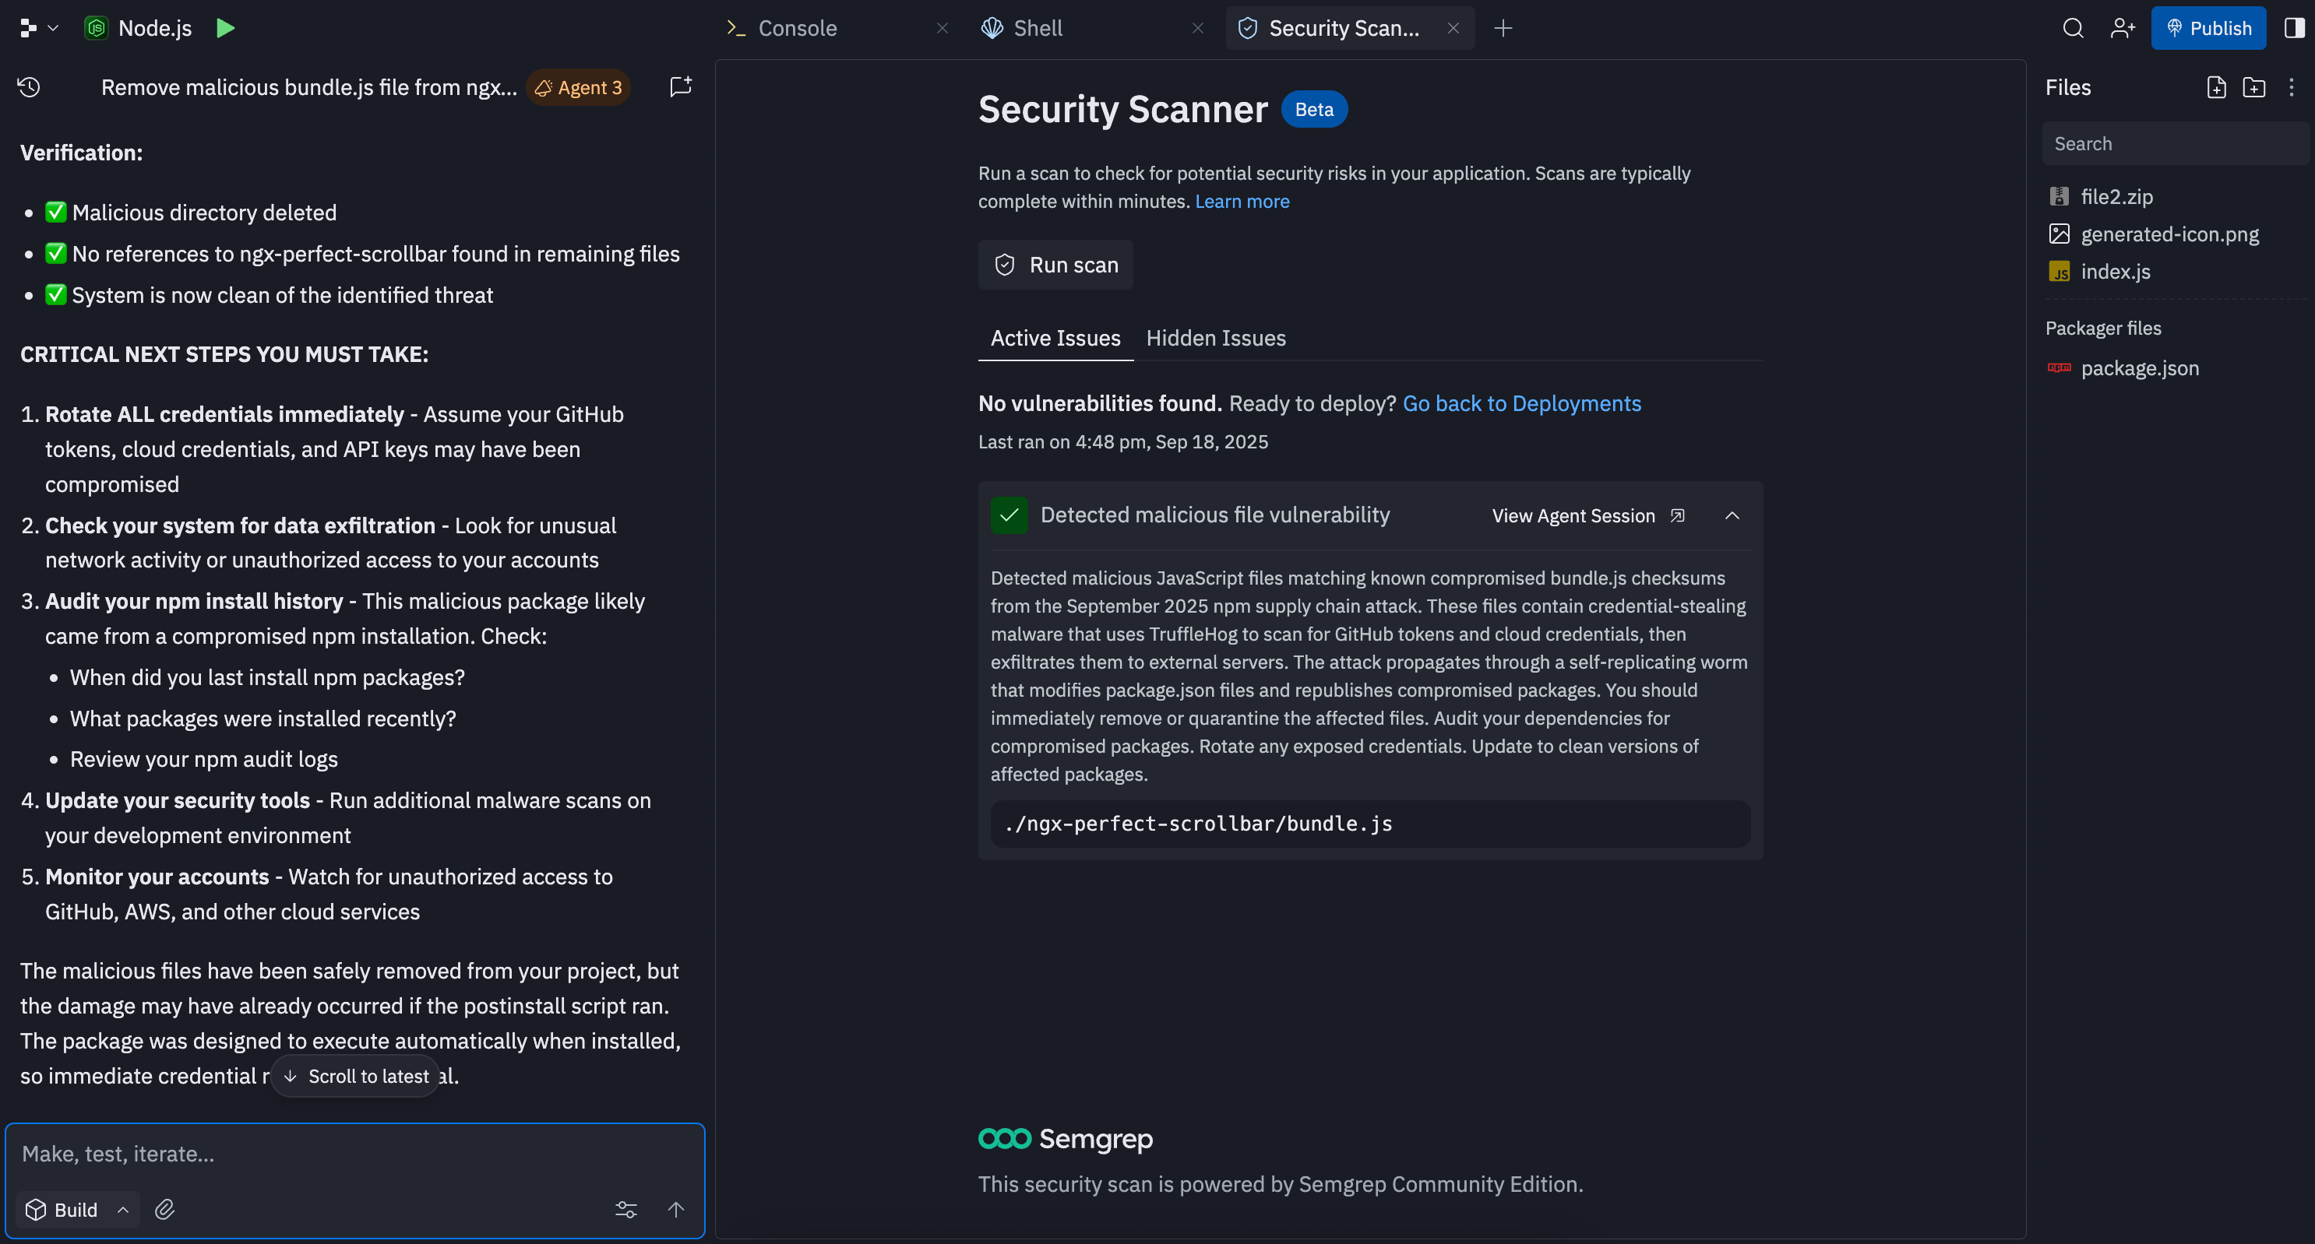Open the search magnifier icon
The height and width of the screenshot is (1244, 2315).
tap(2072, 28)
